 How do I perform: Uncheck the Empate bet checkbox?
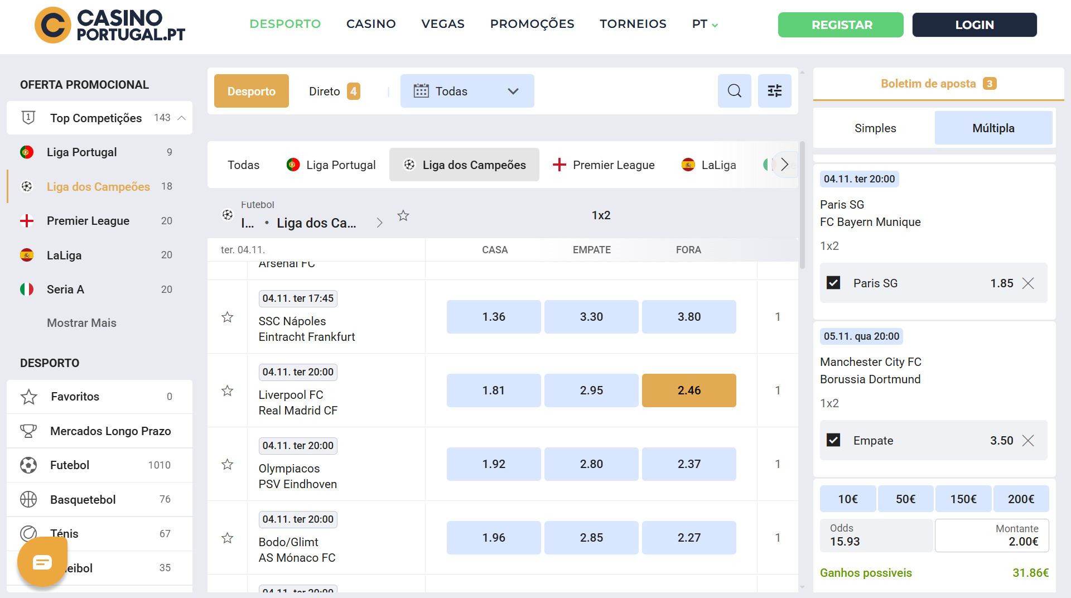(x=833, y=441)
